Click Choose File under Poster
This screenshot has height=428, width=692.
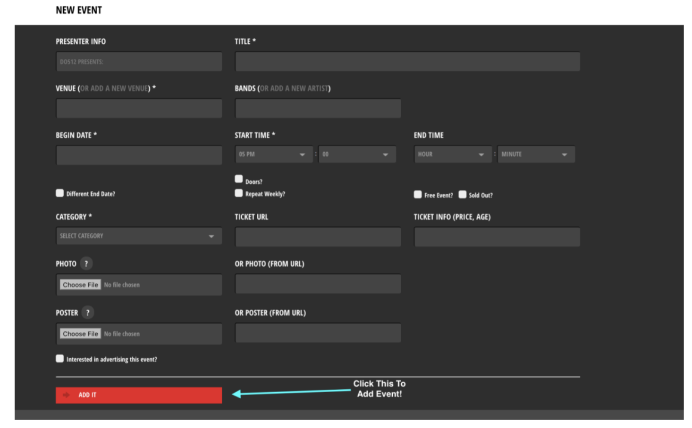click(x=80, y=334)
